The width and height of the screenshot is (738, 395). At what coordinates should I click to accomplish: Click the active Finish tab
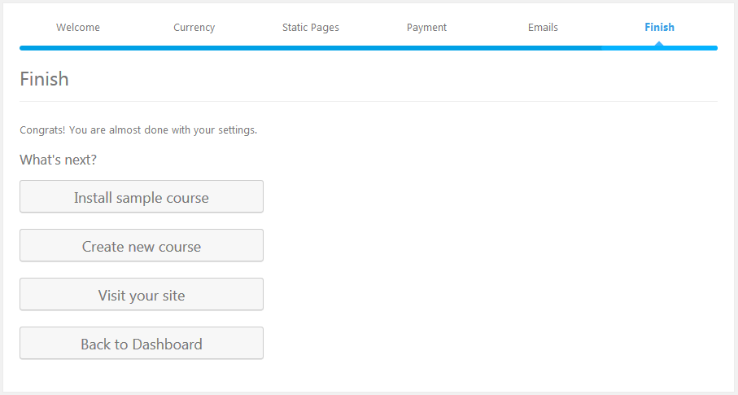(x=659, y=28)
